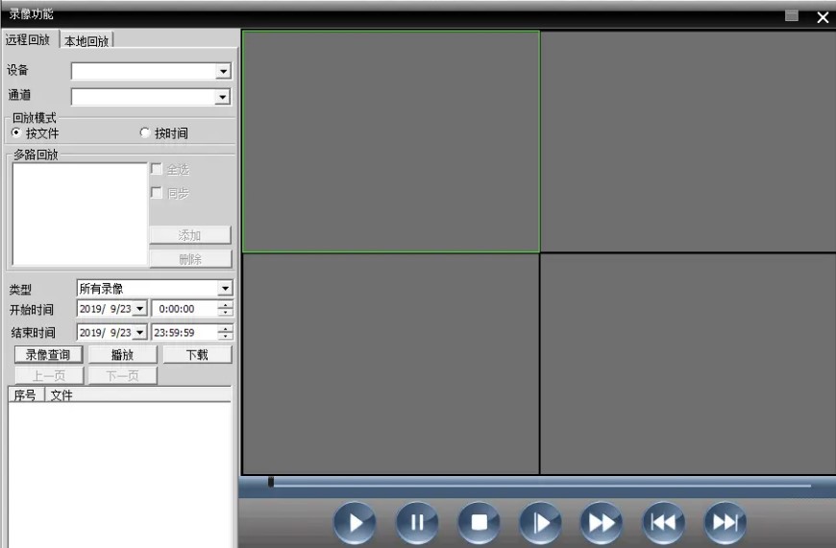The width and height of the screenshot is (836, 548).
Task: Click the 下一页 next page button
Action: pos(123,375)
